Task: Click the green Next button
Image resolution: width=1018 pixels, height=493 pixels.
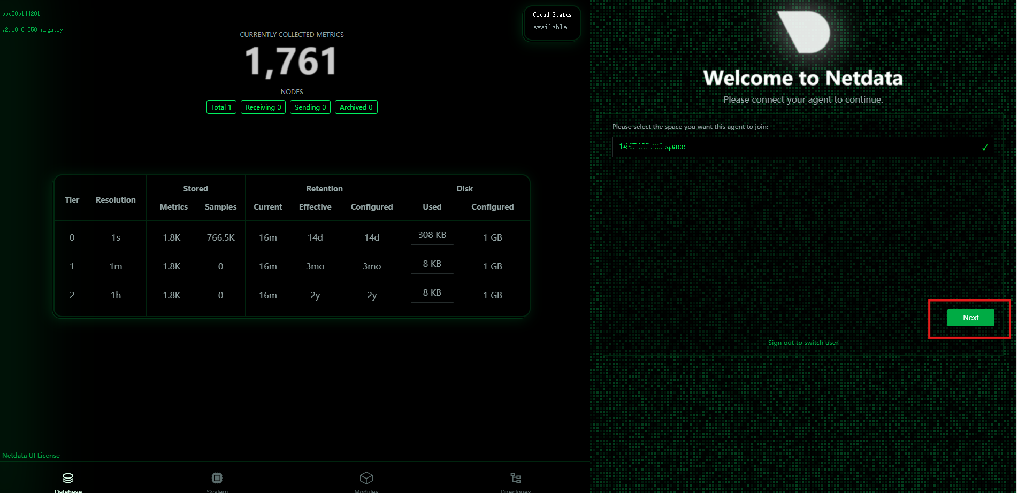Action: 970,318
